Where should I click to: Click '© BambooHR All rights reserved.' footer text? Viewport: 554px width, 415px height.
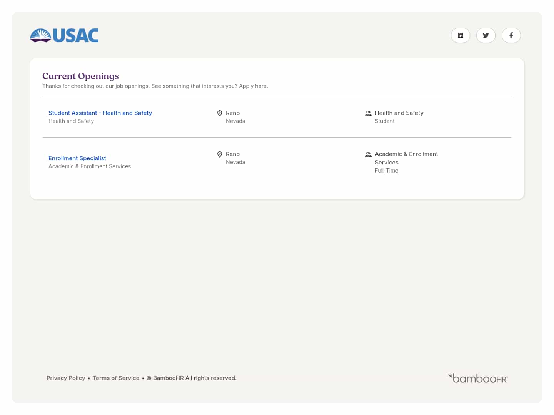pyautogui.click(x=192, y=378)
